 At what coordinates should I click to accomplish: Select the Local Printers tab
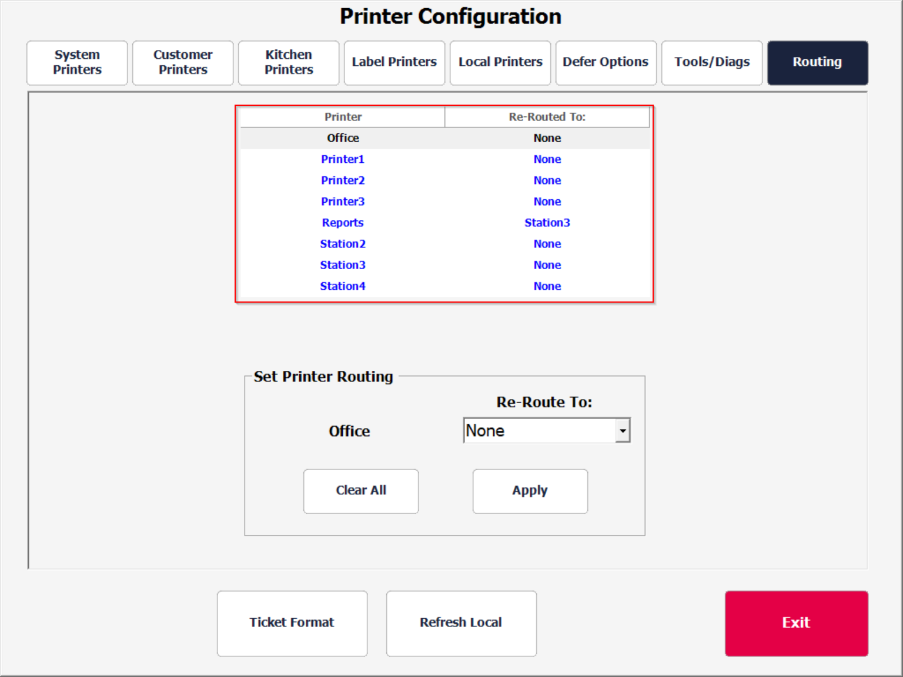(500, 62)
